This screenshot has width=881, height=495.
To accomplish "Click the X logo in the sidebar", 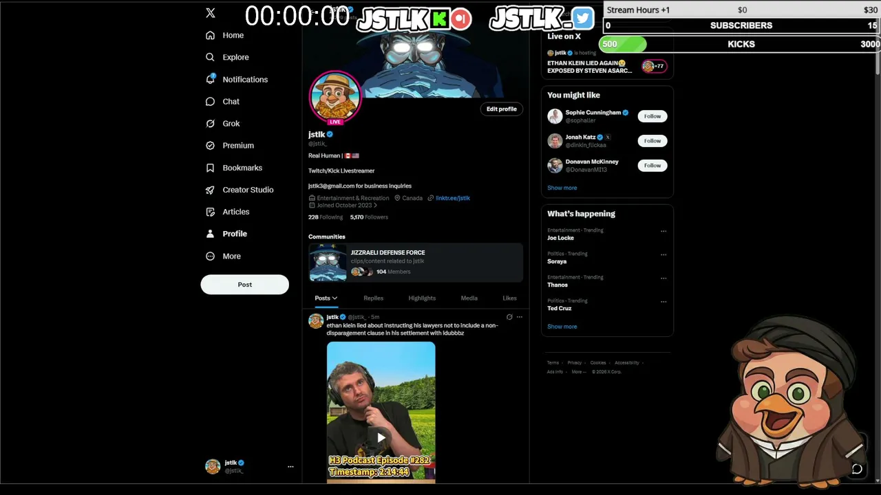I will click(x=211, y=13).
